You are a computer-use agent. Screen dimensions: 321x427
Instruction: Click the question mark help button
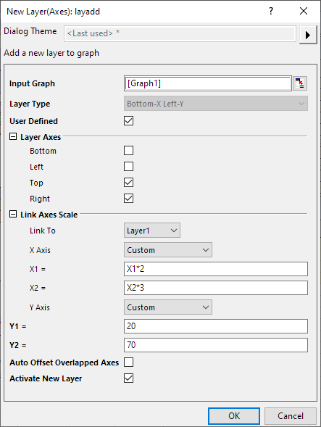pos(270,11)
